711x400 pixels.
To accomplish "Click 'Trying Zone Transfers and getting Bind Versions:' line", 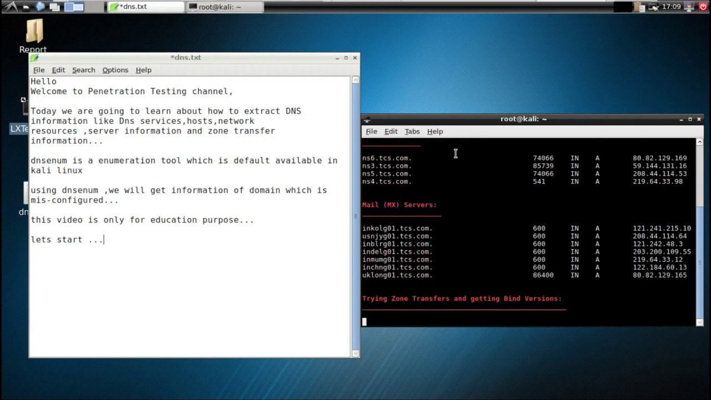I will tap(462, 299).
